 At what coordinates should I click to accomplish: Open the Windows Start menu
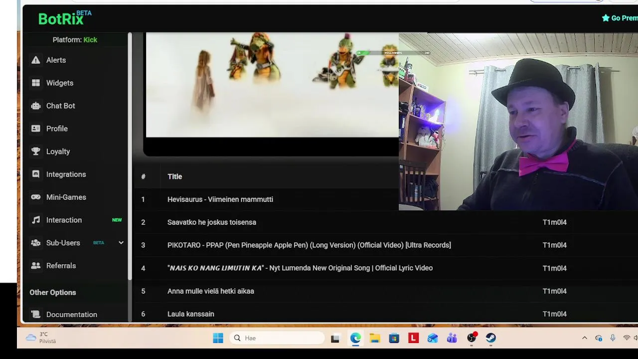point(218,338)
